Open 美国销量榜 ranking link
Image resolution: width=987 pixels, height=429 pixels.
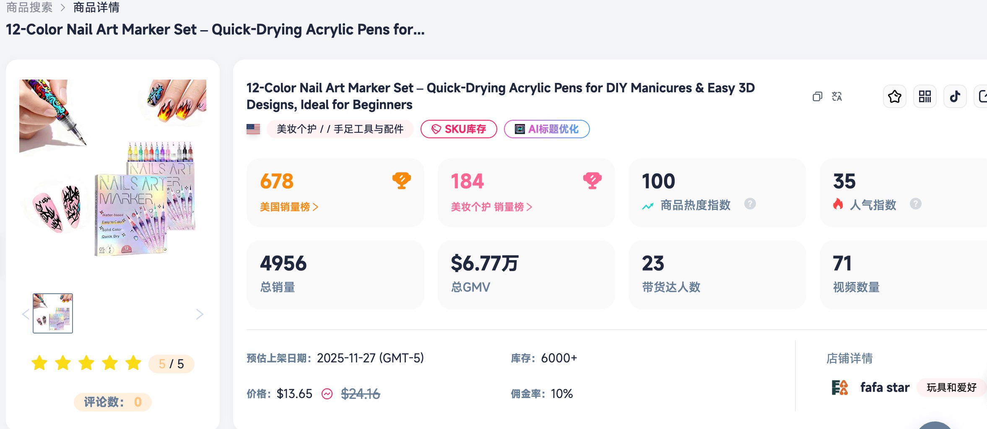[289, 207]
